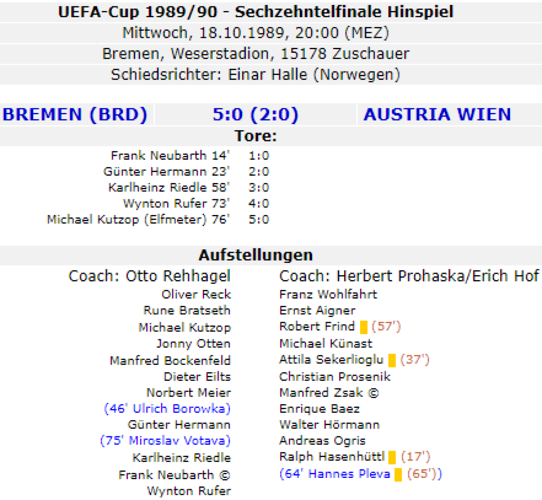
Task: Click the Tore section heading
Action: (256, 136)
